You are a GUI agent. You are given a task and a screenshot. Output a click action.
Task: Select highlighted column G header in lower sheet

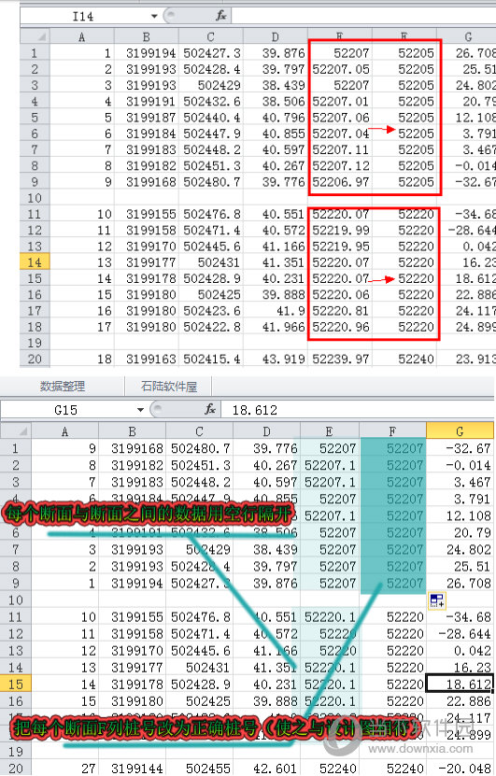[460, 431]
